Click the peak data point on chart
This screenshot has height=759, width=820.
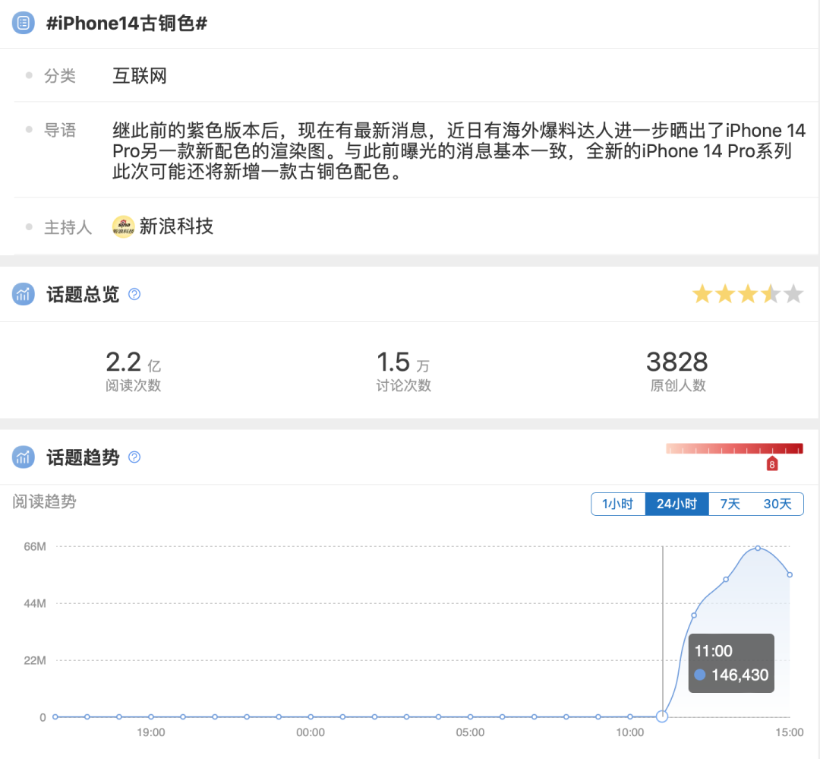[x=758, y=548]
